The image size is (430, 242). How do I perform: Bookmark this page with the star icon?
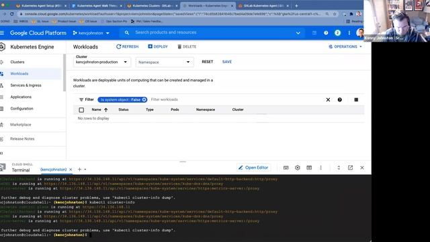[335, 13]
